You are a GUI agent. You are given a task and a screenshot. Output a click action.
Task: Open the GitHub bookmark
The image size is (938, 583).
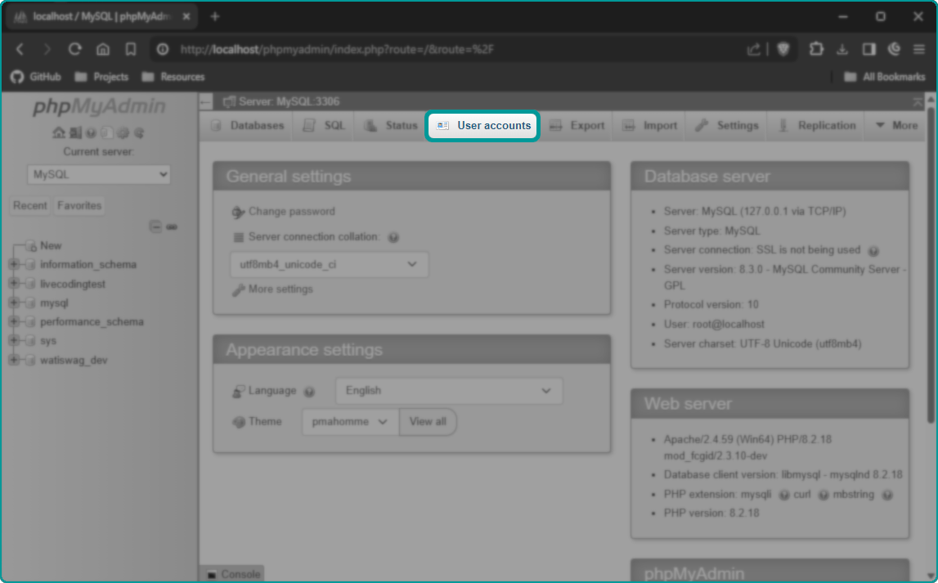click(36, 77)
